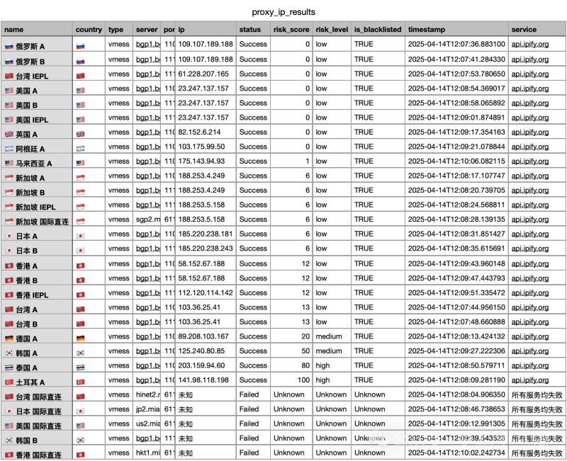Click Failed status in 韩国 B row
567x461 pixels.
coord(249,438)
